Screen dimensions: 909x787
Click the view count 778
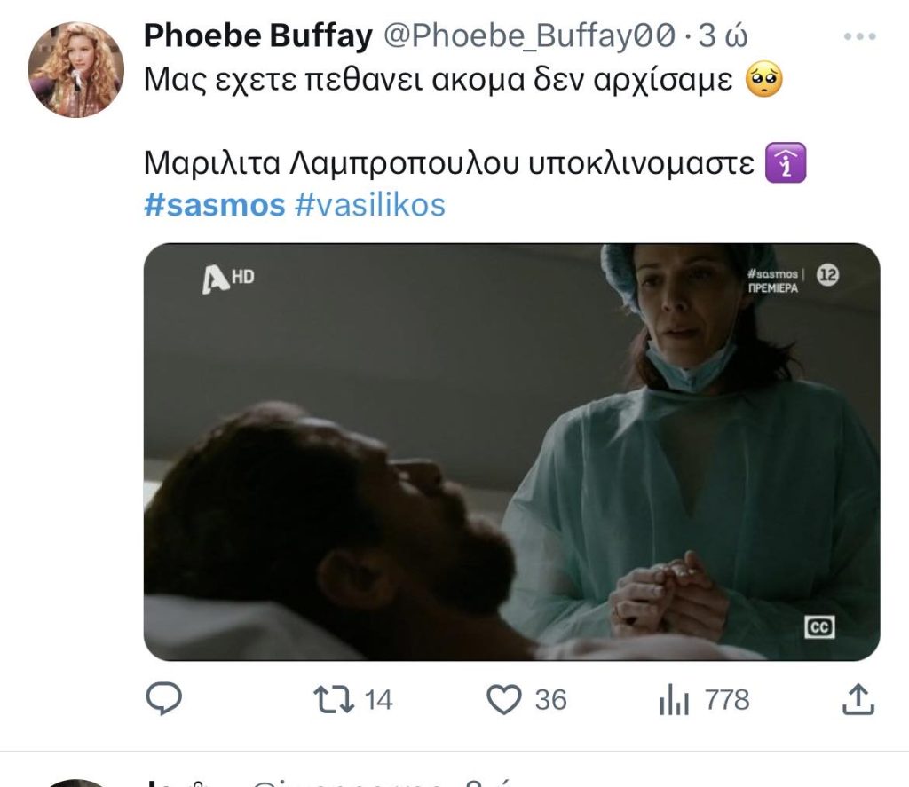[727, 699]
